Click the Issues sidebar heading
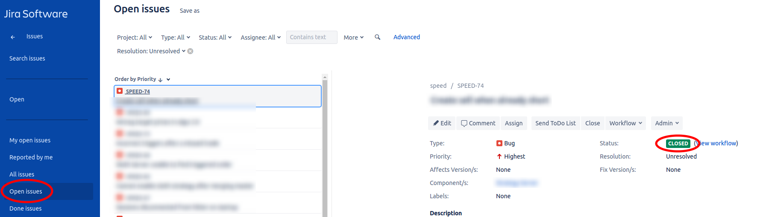The height and width of the screenshot is (217, 769). 35,36
